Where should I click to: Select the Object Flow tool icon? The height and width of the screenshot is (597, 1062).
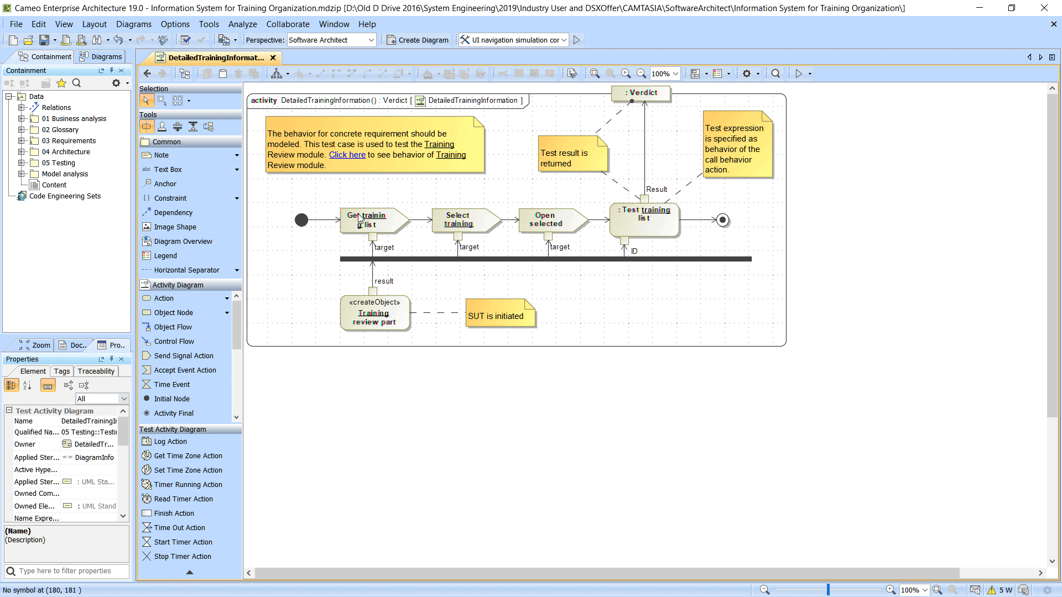[146, 327]
